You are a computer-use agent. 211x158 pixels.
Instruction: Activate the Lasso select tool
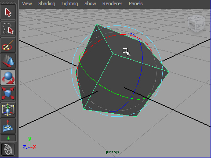pyautogui.click(x=8, y=29)
